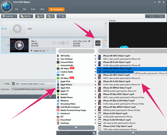Select the Apple iPad category
167x135 pixels.
pos(76,88)
